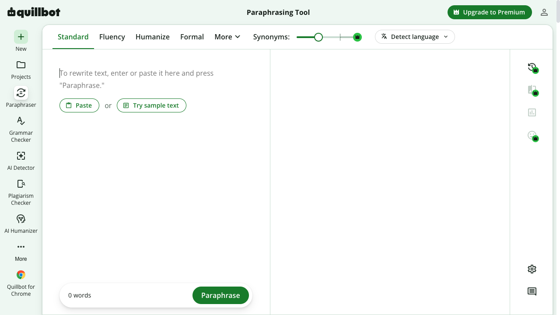
Task: Open the Grammar Checker tool
Action: pos(21,129)
